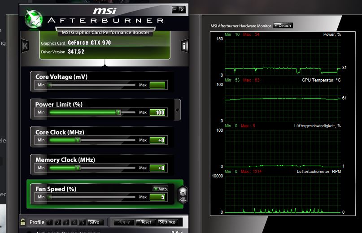362x233 pixels.
Task: Click the Core Clock value field
Action: (x=157, y=140)
